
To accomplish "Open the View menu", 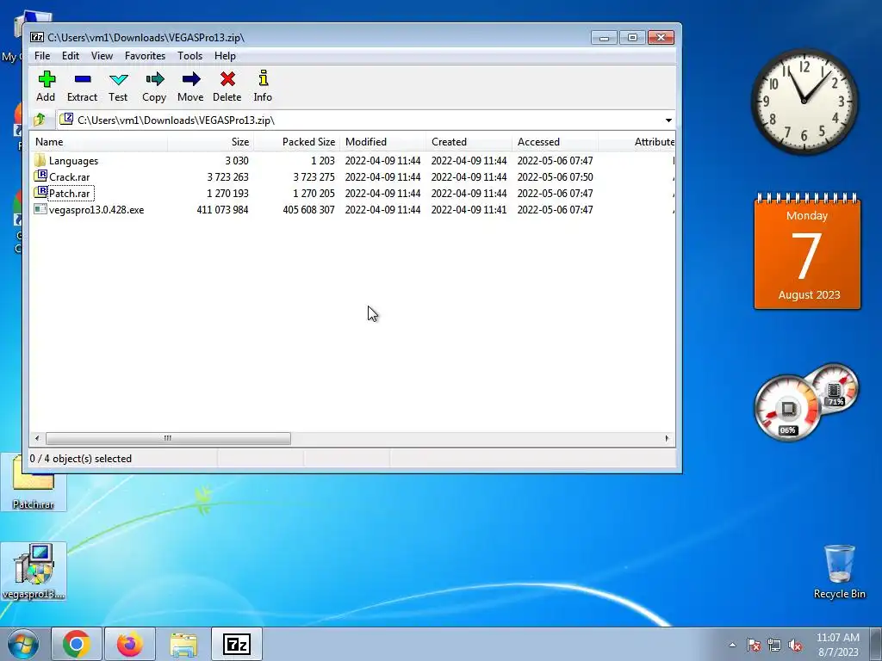I will [x=102, y=56].
